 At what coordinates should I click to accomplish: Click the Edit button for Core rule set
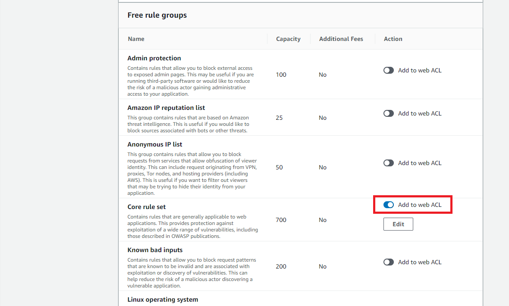tap(398, 224)
